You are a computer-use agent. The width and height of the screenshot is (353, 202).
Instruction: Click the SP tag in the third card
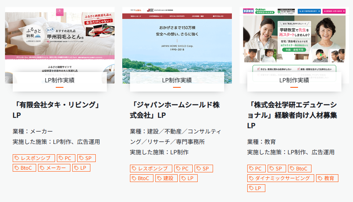click(x=277, y=169)
